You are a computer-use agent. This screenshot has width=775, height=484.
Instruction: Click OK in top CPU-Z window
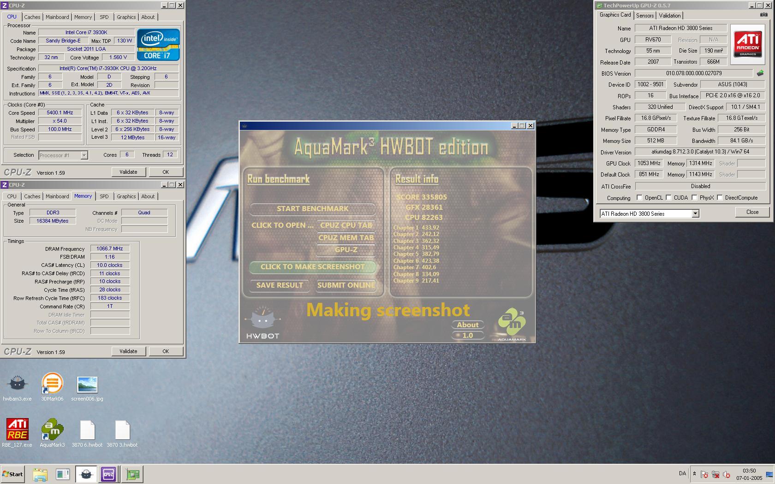pos(166,172)
